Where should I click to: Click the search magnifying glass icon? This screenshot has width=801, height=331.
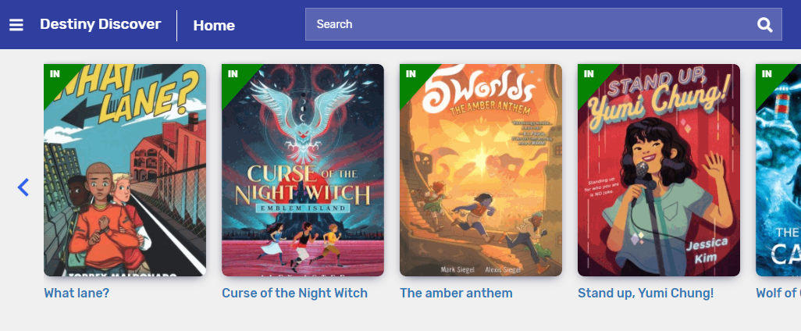tap(765, 24)
